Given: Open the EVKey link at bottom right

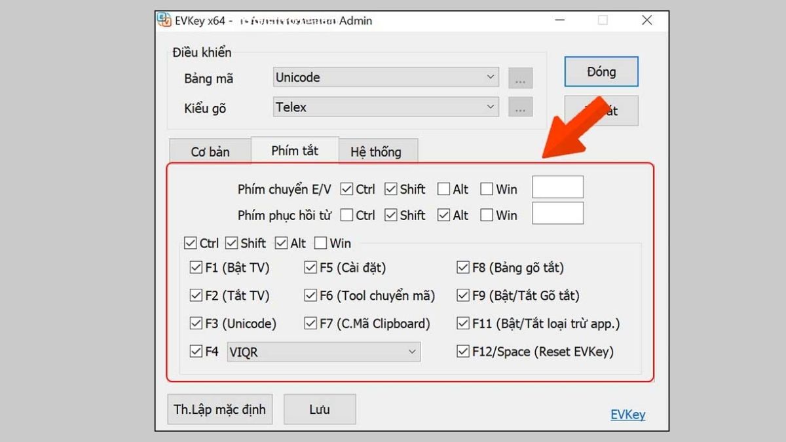Looking at the screenshot, I should tap(627, 414).
